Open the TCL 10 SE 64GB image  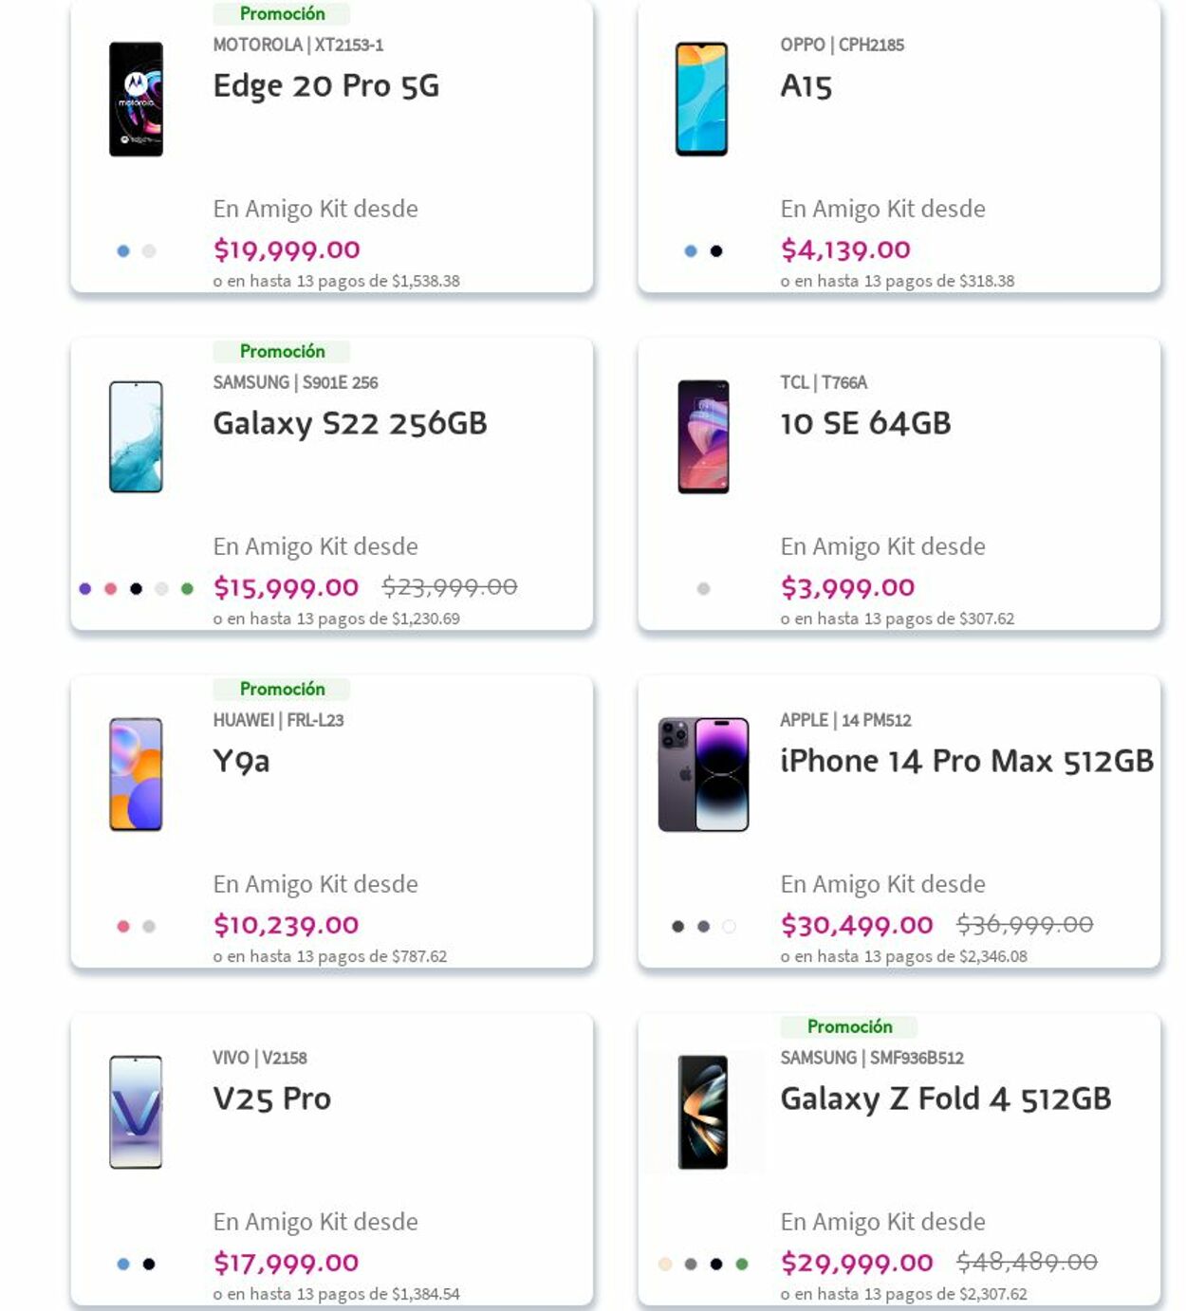[703, 436]
